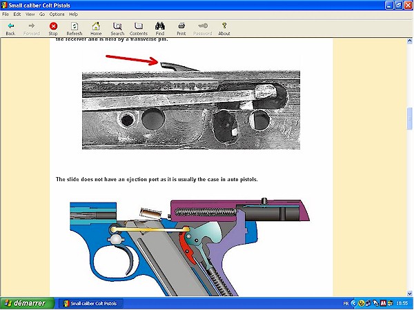Screen dimensions: 414x310
Task: Print the page using Print icon
Action: click(x=181, y=28)
